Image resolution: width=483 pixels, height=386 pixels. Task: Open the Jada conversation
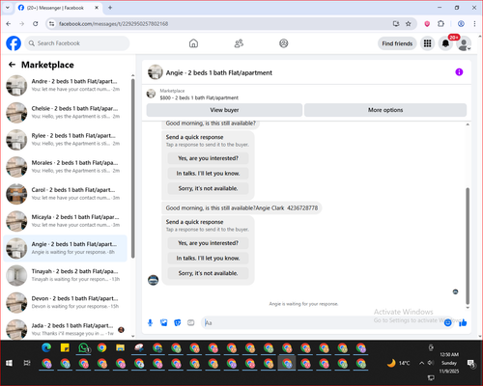66,329
